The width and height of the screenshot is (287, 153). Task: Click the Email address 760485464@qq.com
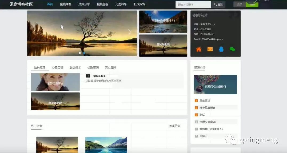[212, 39]
